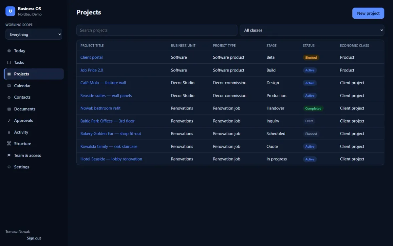Open the Documents section
393x246 pixels.
[x=34, y=109]
